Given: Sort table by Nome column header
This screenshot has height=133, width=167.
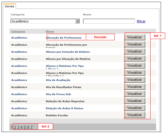Looking at the screenshot, I should coord(50,31).
